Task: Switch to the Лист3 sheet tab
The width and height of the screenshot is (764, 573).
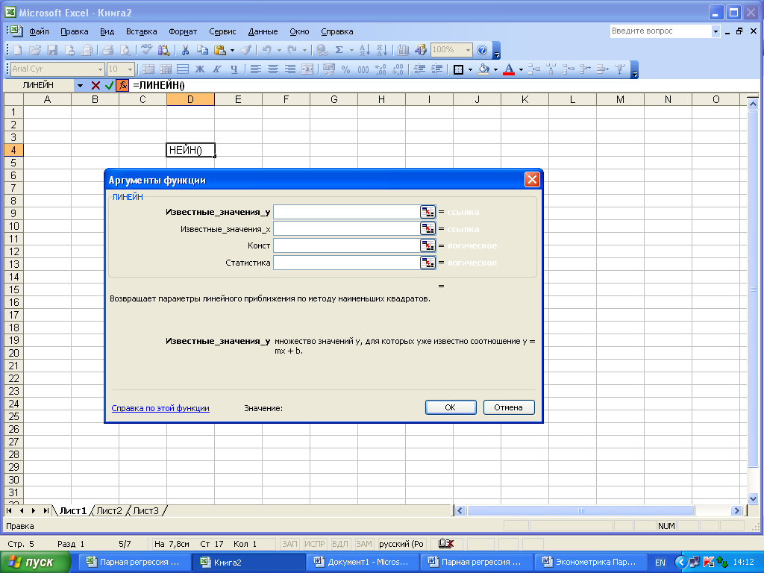Action: [x=145, y=510]
